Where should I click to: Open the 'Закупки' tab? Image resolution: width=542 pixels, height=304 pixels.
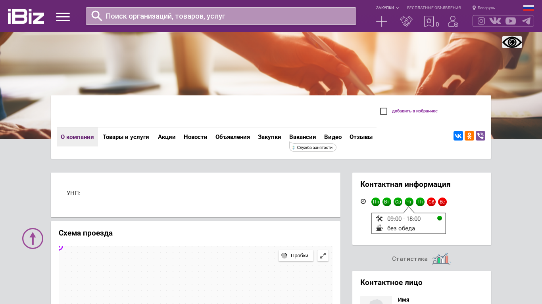(x=269, y=137)
